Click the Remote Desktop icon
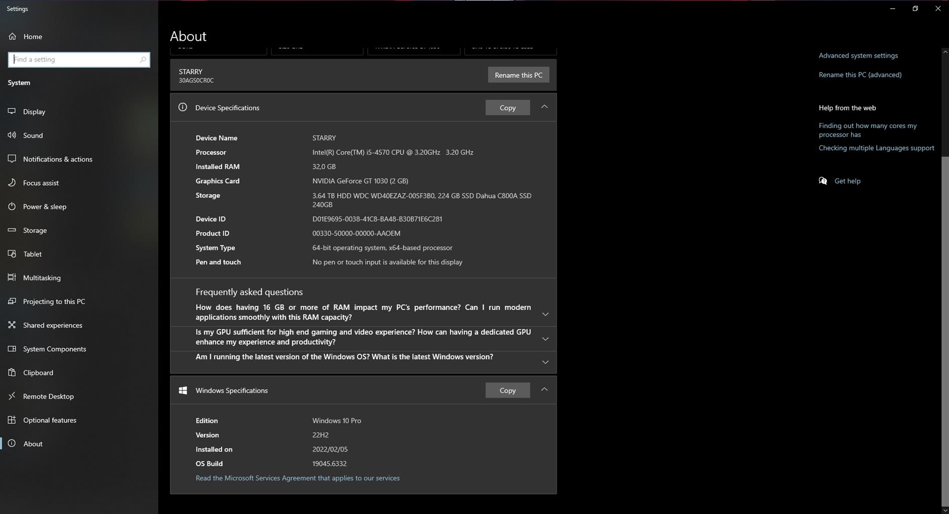 12,396
